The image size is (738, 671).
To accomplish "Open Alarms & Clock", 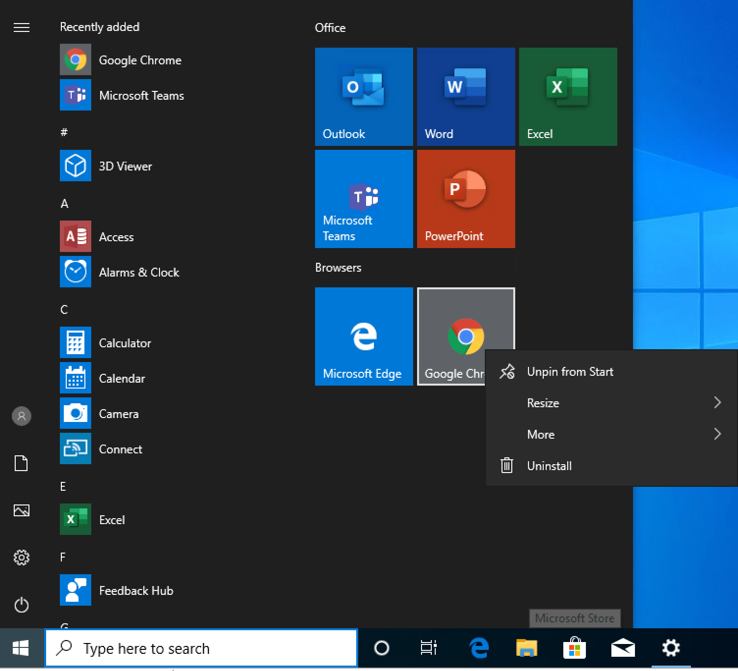I will point(139,272).
